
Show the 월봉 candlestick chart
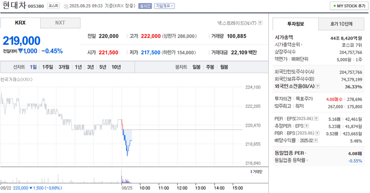[224, 67]
